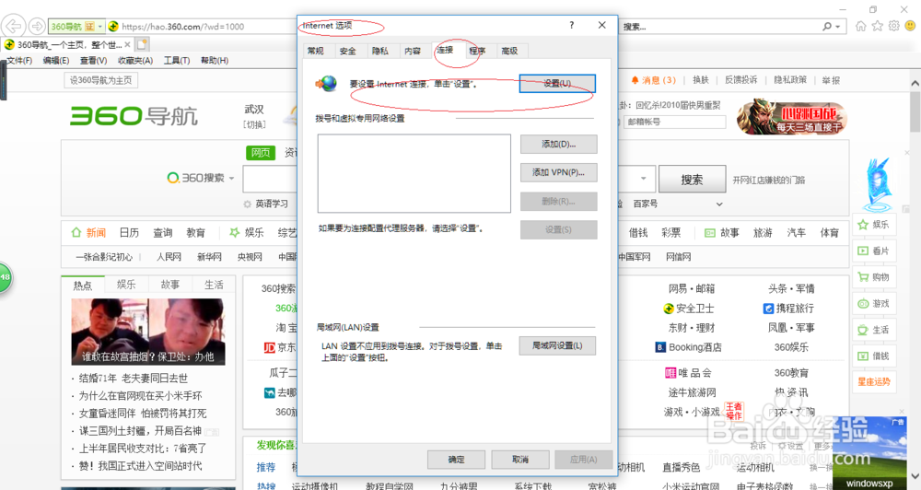Image resolution: width=921 pixels, height=490 pixels.
Task: Click the 消息 (3) bell notification
Action: [x=653, y=80]
